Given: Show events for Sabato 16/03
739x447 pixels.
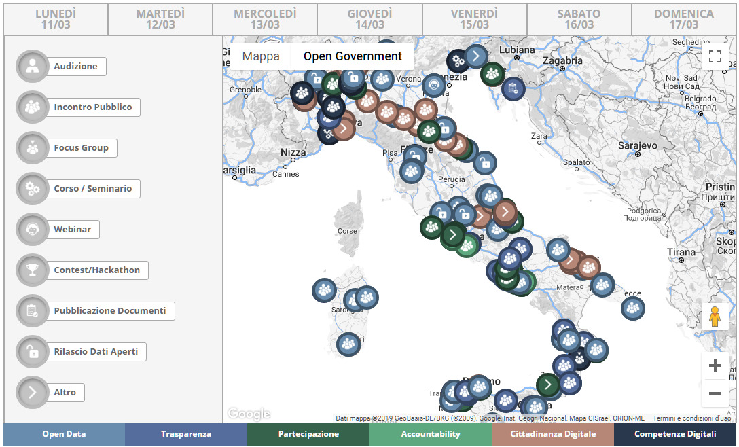Looking at the screenshot, I should click(579, 19).
